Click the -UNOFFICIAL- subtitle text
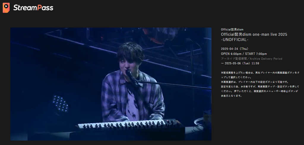Screen dimensions: 304x145 tap(235, 39)
